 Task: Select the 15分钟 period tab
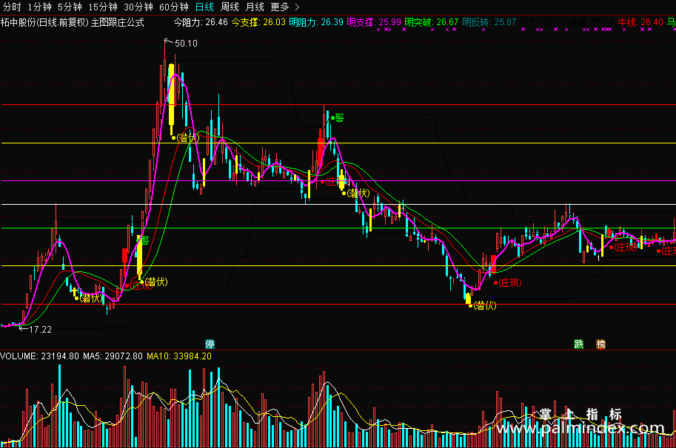click(104, 7)
